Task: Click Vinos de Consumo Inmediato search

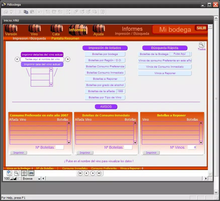Action: click(x=165, y=67)
